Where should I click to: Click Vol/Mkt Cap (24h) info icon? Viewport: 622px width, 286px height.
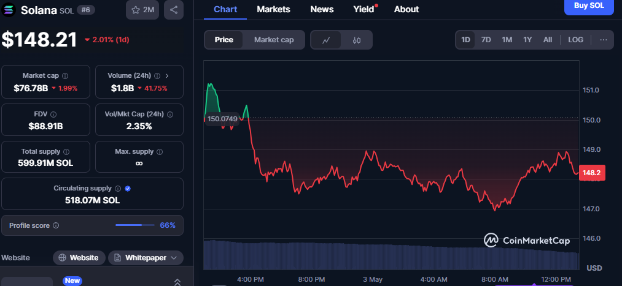pyautogui.click(x=170, y=115)
